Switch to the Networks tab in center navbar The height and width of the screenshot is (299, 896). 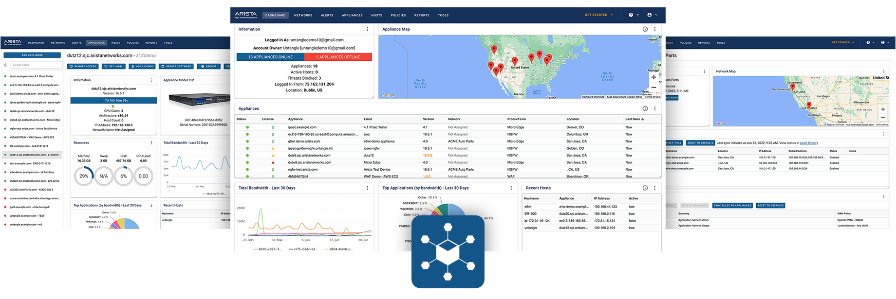303,15
